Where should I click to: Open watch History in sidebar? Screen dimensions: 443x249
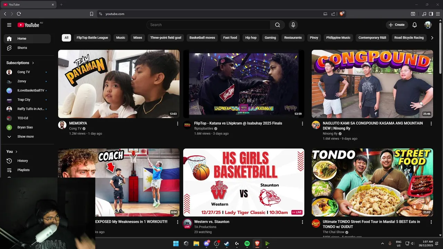(x=27, y=161)
